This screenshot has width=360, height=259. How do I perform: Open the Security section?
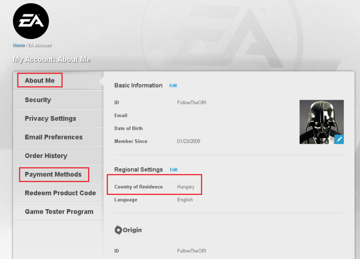(x=38, y=100)
